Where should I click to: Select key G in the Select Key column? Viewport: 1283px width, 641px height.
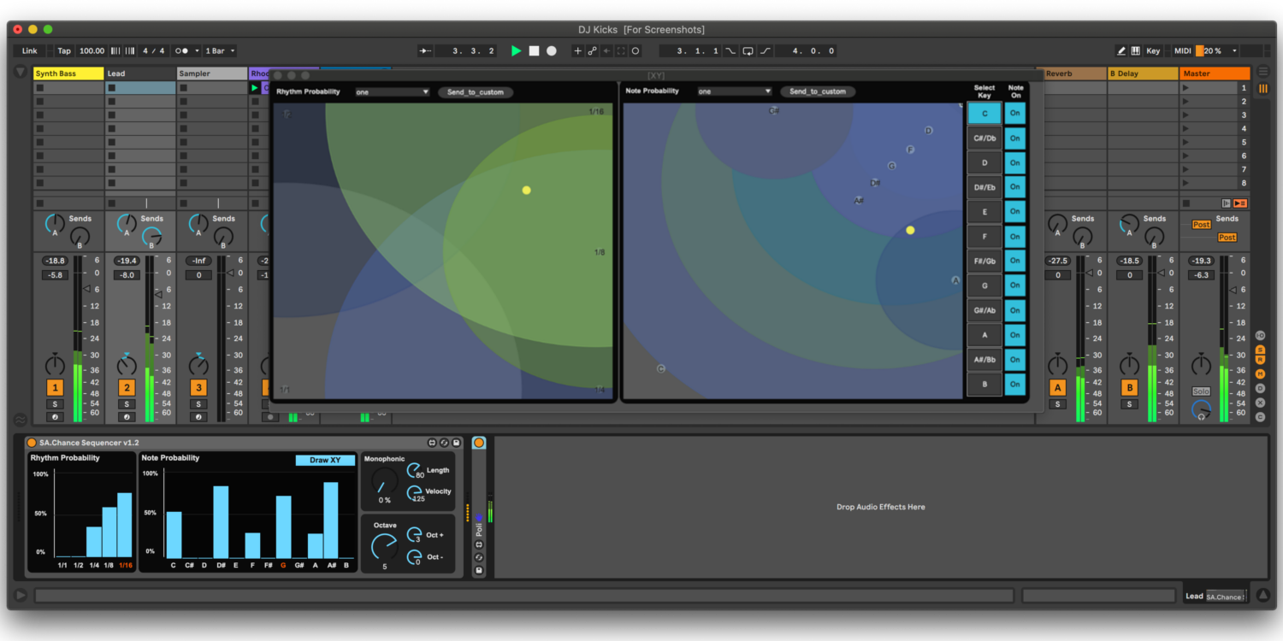tap(984, 286)
